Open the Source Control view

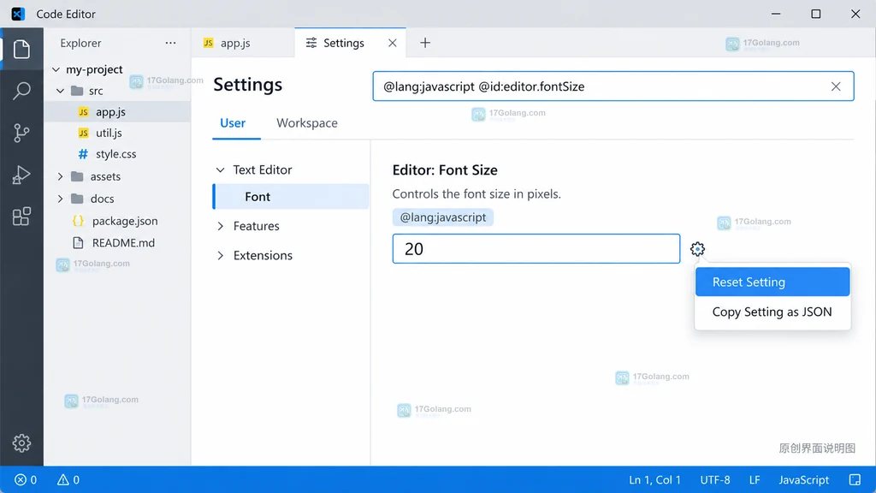coord(21,133)
